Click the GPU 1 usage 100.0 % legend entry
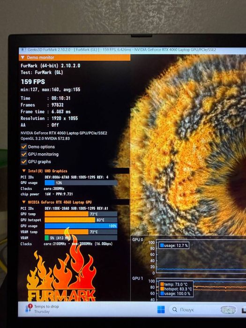The height and width of the screenshot is (328, 246). click(175, 294)
